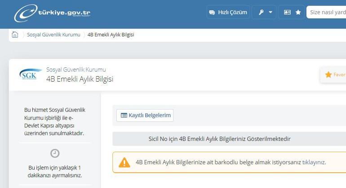Click the orange warning triangle icon
The width and height of the screenshot is (346, 188).
[124, 162]
